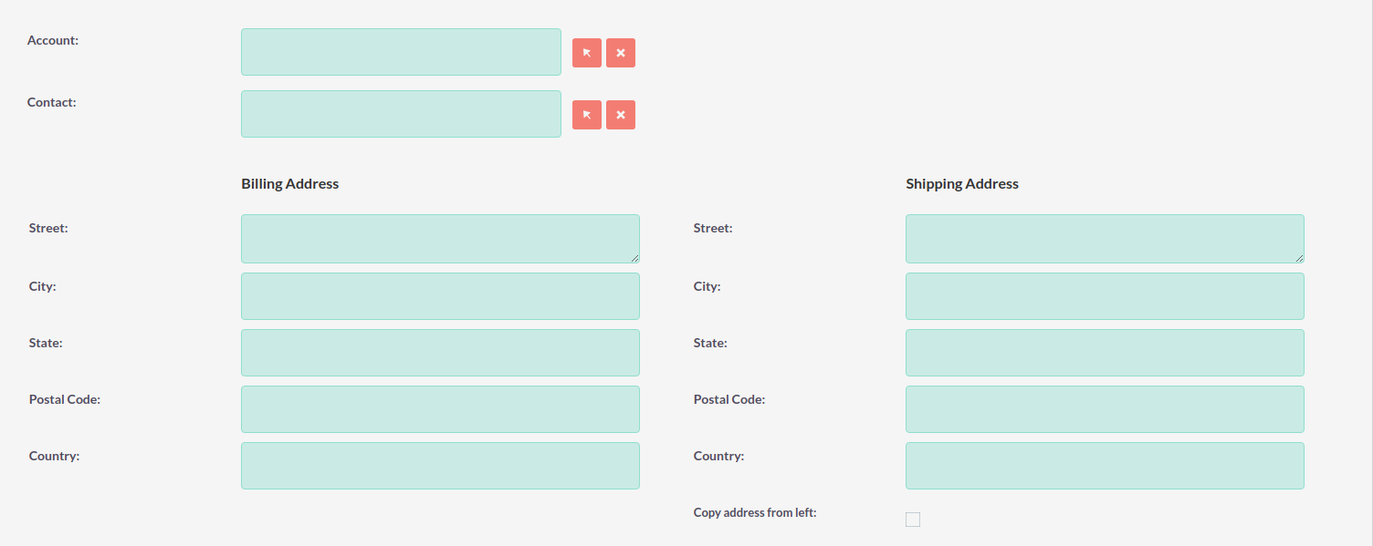Select the Billing Address City field
Viewport: 1373px width, 546px height.
point(440,295)
